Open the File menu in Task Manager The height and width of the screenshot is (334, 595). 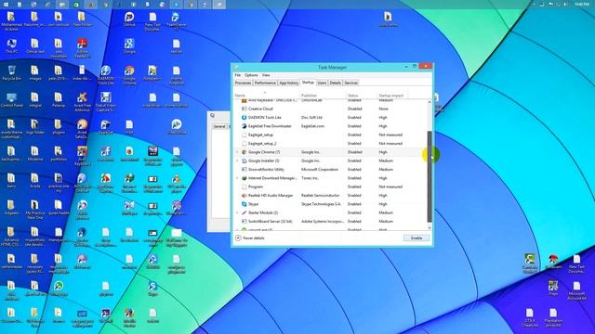tap(238, 75)
